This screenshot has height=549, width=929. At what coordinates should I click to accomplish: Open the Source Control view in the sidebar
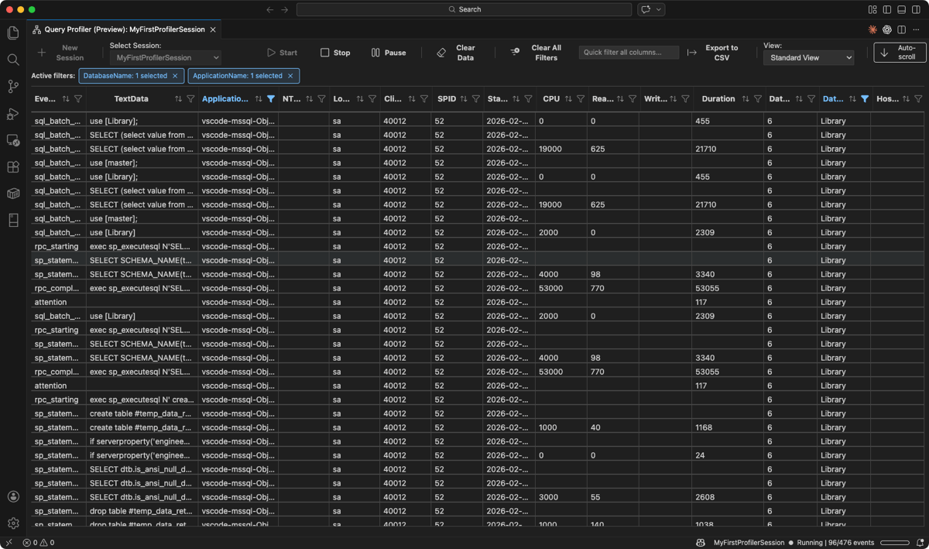tap(12, 87)
